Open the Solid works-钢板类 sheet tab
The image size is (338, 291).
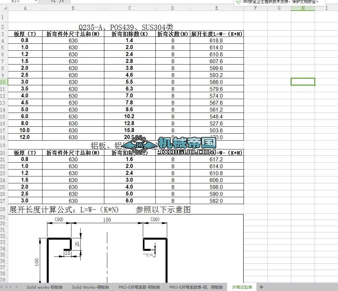pyautogui.click(x=45, y=287)
